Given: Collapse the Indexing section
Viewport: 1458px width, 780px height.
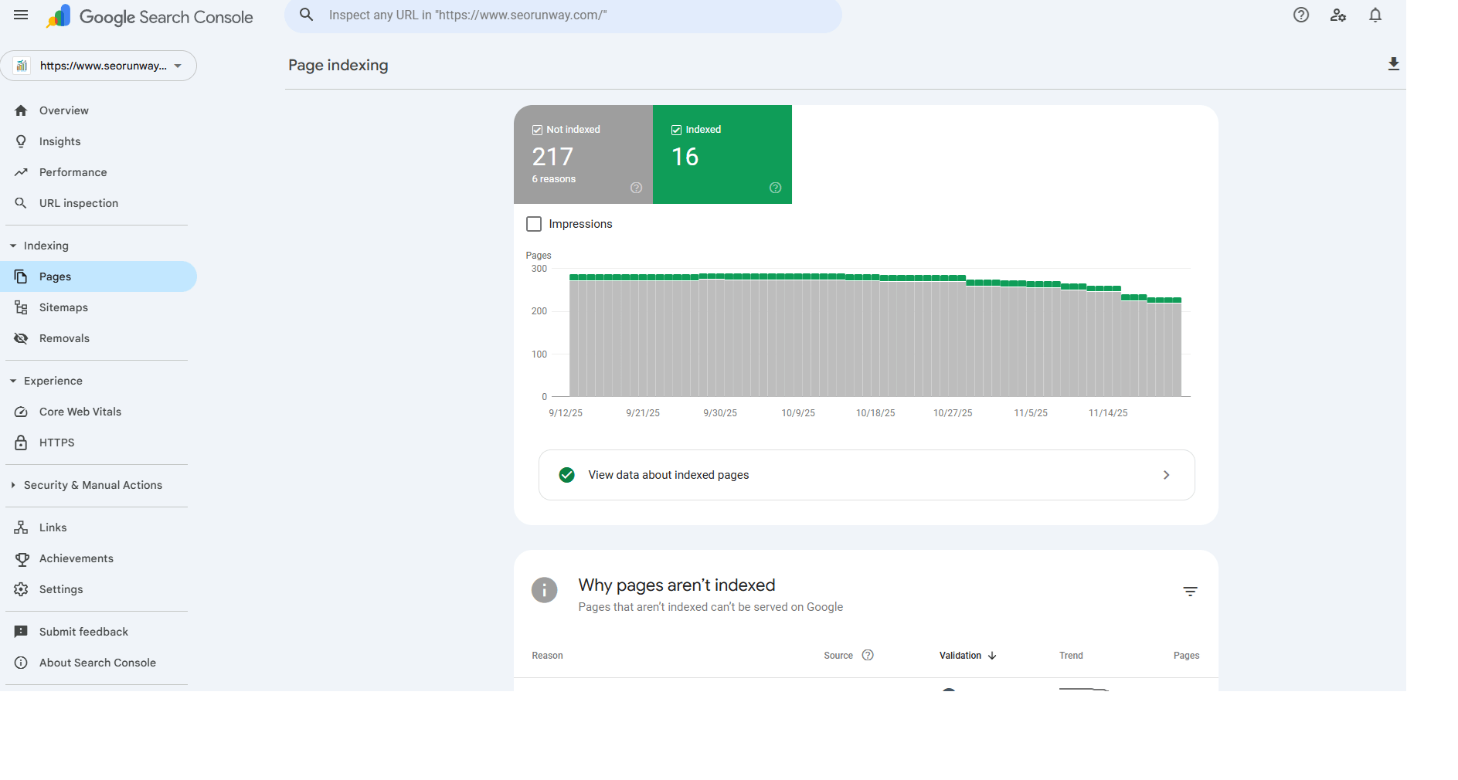Looking at the screenshot, I should [x=13, y=246].
